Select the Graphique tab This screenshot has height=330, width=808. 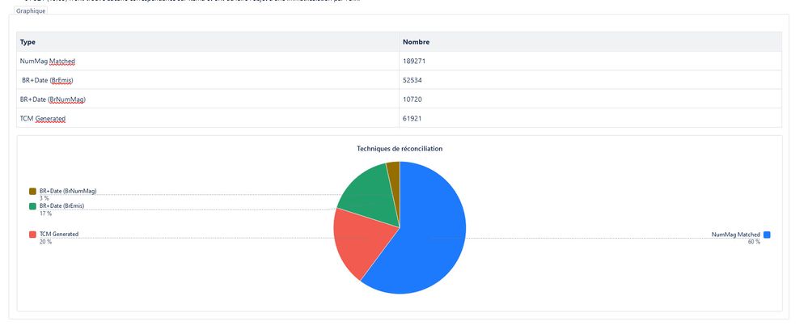tap(31, 11)
